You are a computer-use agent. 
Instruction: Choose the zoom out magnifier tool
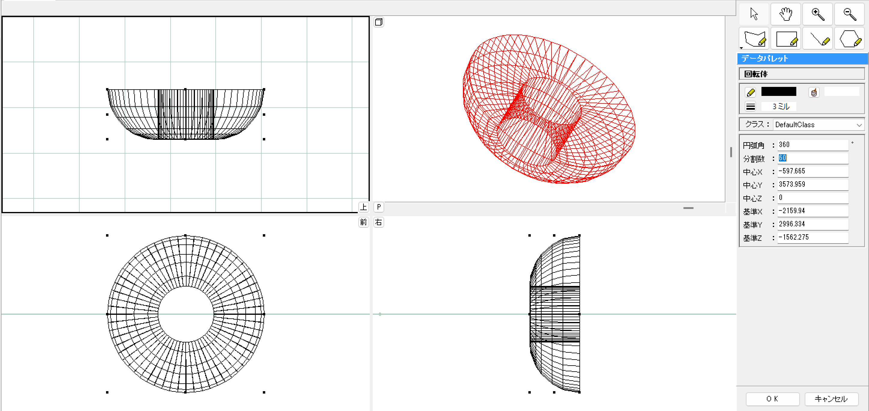click(849, 14)
